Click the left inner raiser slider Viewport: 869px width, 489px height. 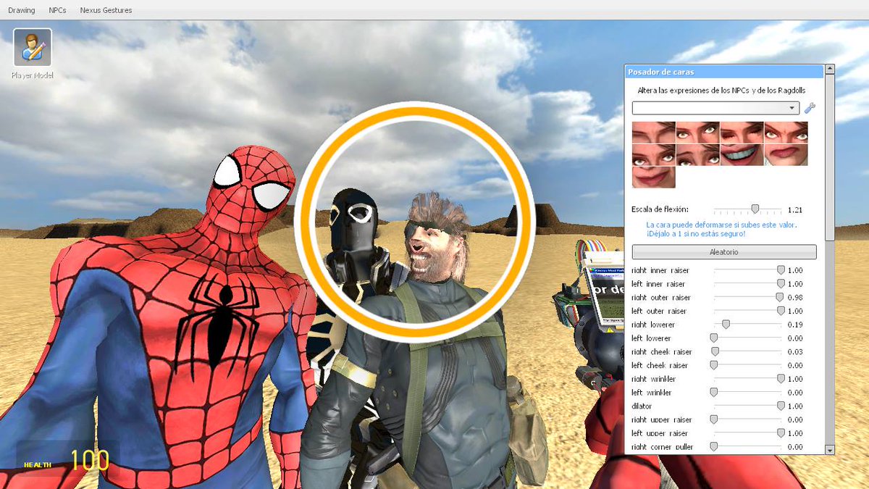tap(748, 284)
